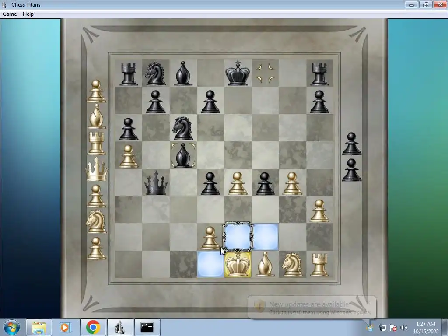The image size is (448, 336).
Task: Move the king to highlighted square d1
Action: coord(210,265)
